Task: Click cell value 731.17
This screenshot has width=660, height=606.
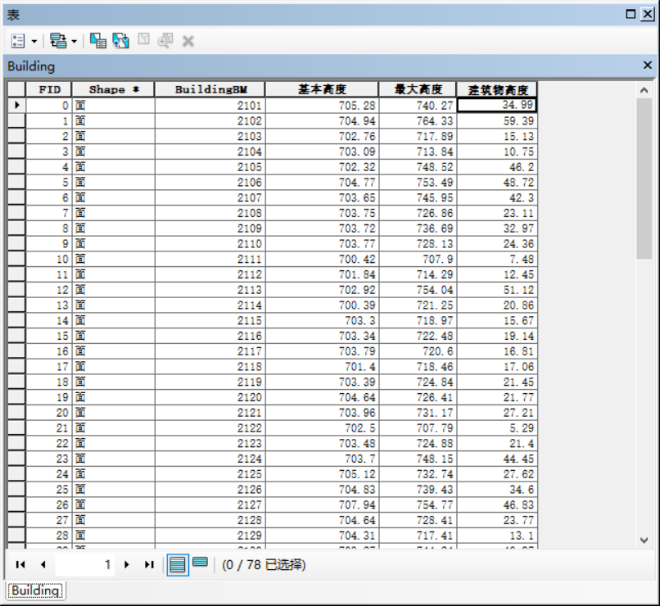Action: (418, 413)
